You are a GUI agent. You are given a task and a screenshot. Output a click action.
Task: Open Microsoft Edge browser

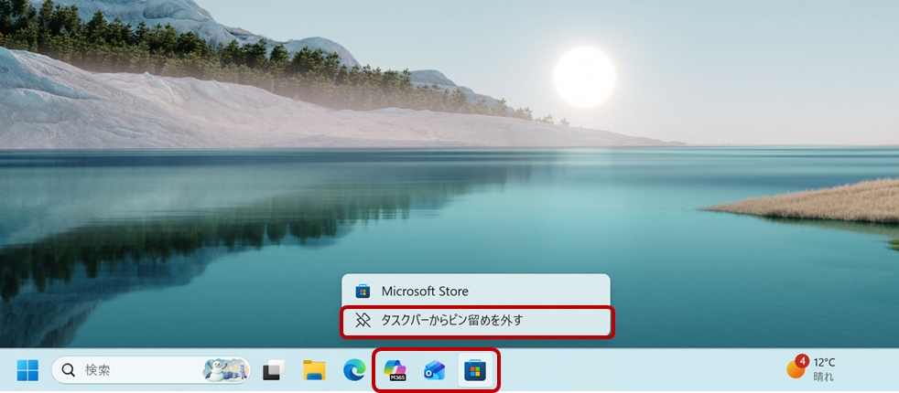[x=354, y=370]
